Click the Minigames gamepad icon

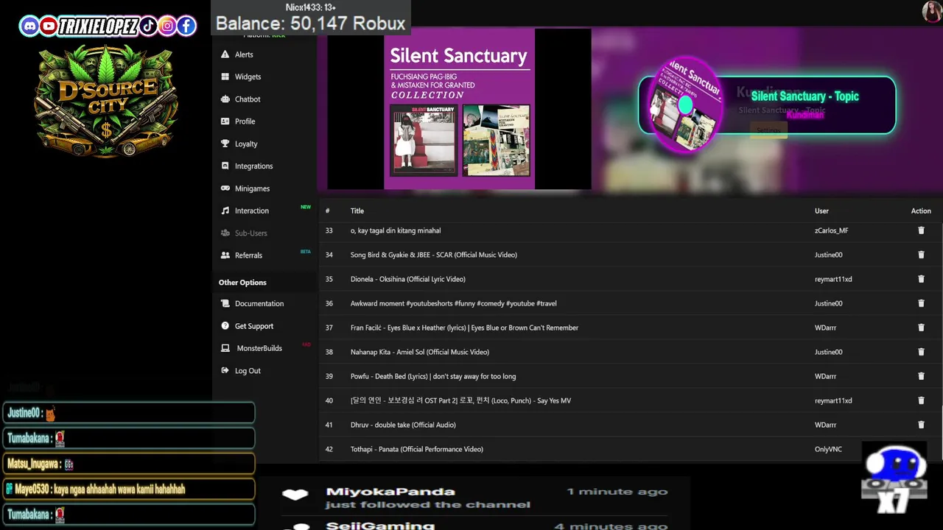(225, 188)
